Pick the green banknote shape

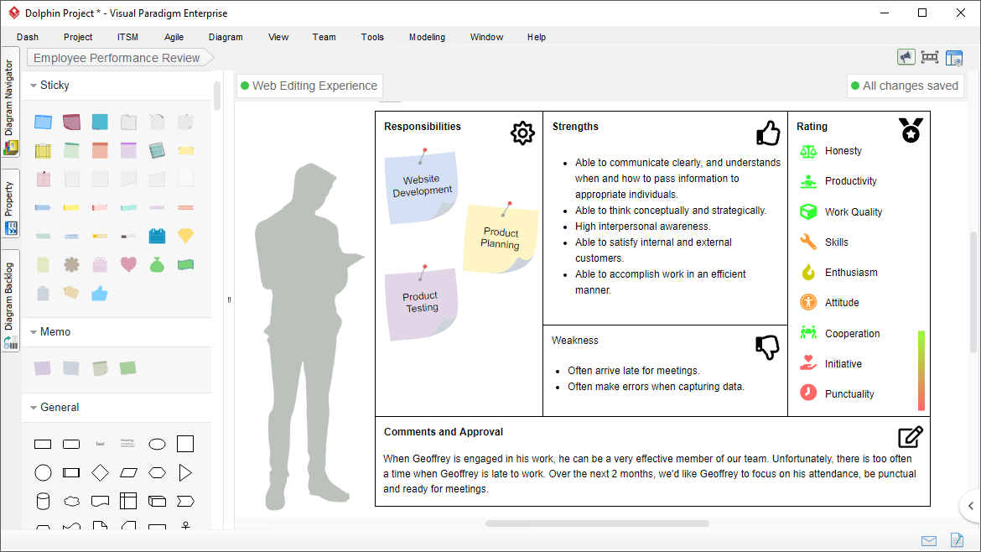[186, 265]
